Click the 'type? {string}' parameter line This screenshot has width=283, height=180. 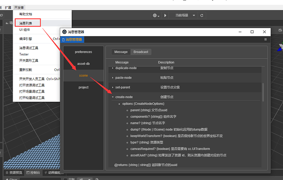[147, 143]
